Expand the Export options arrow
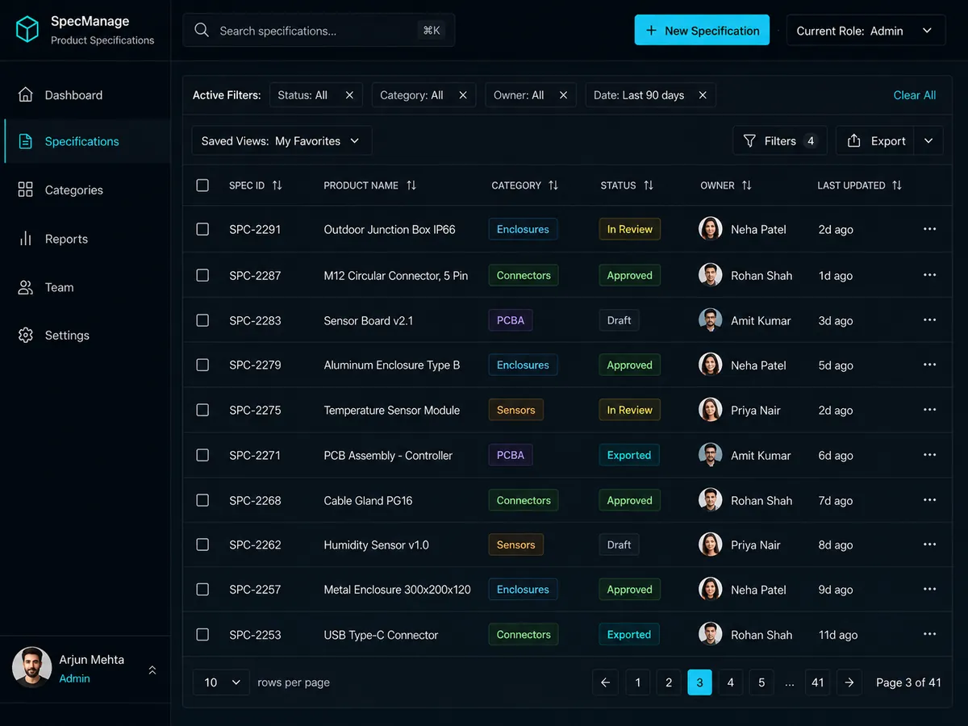 (928, 141)
